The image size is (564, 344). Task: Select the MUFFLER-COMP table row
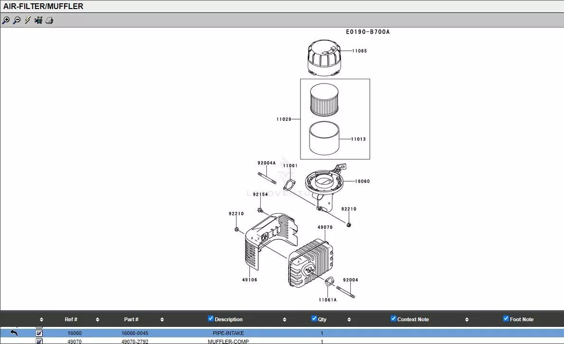[x=228, y=341]
